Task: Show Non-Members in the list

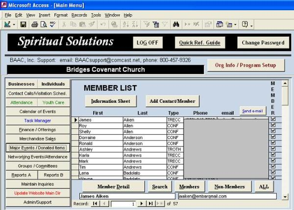Action: (x=230, y=187)
